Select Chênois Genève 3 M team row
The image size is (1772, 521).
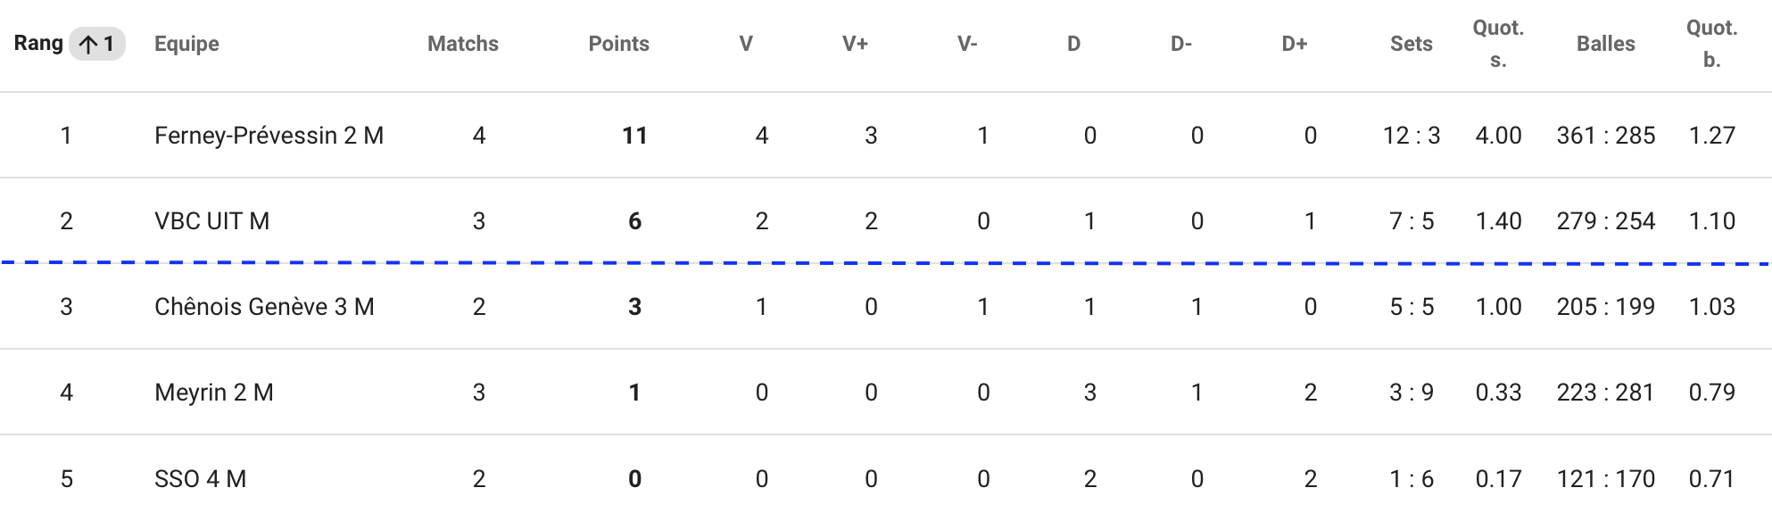click(x=886, y=307)
